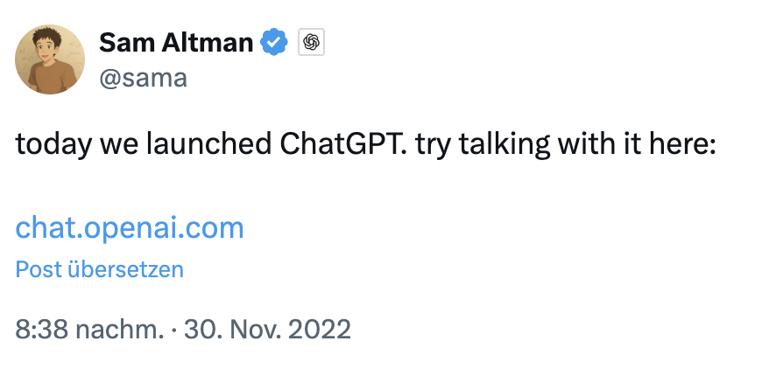Click the word "nachm." in the timestamp

coord(119,330)
